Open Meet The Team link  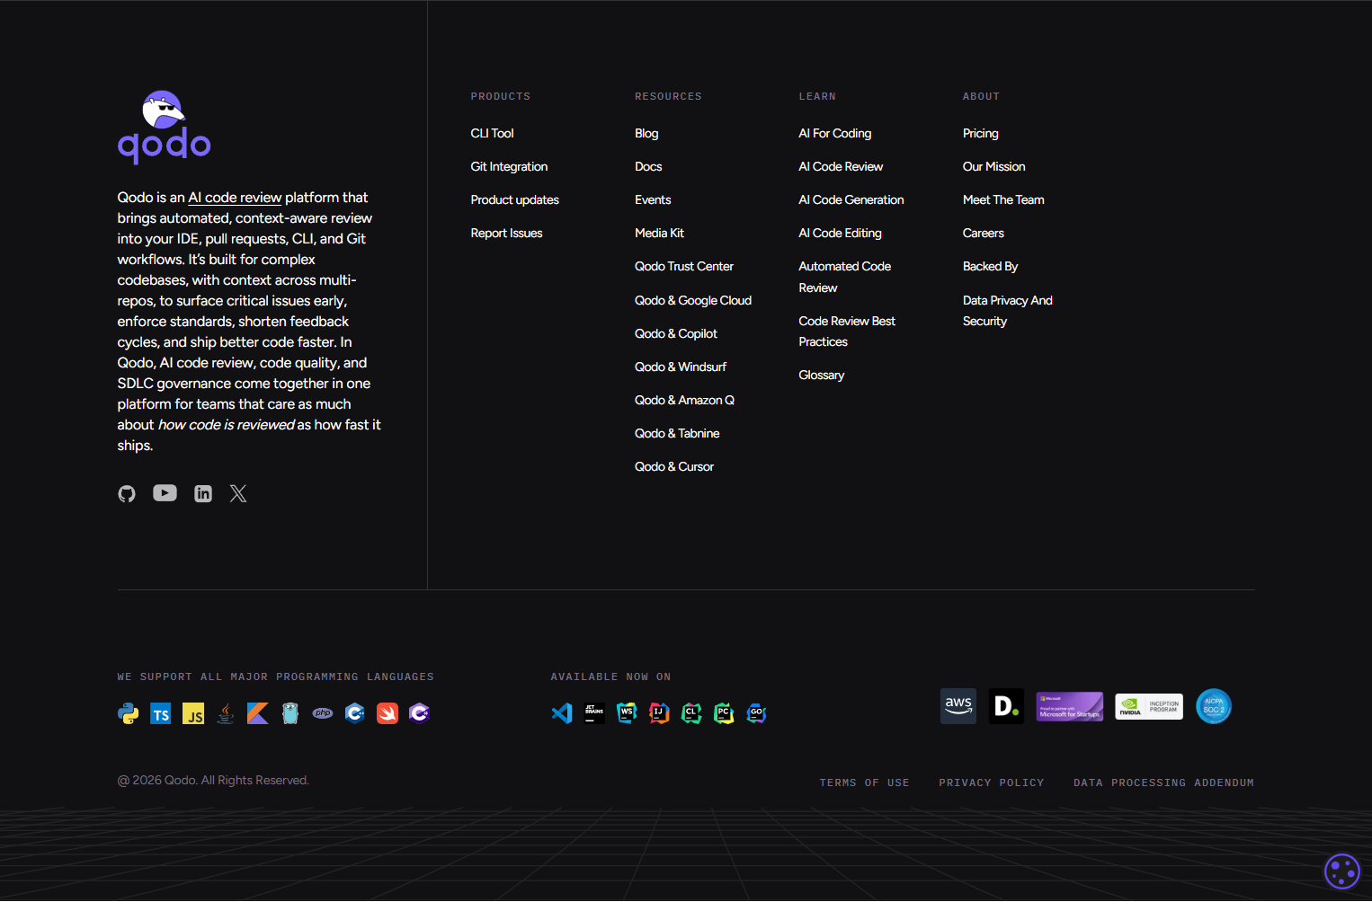click(x=1003, y=199)
